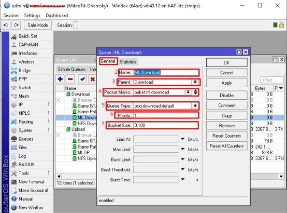Expand the Routing submenu in the sidebar
The height and width of the screenshot is (213, 287).
point(49,122)
